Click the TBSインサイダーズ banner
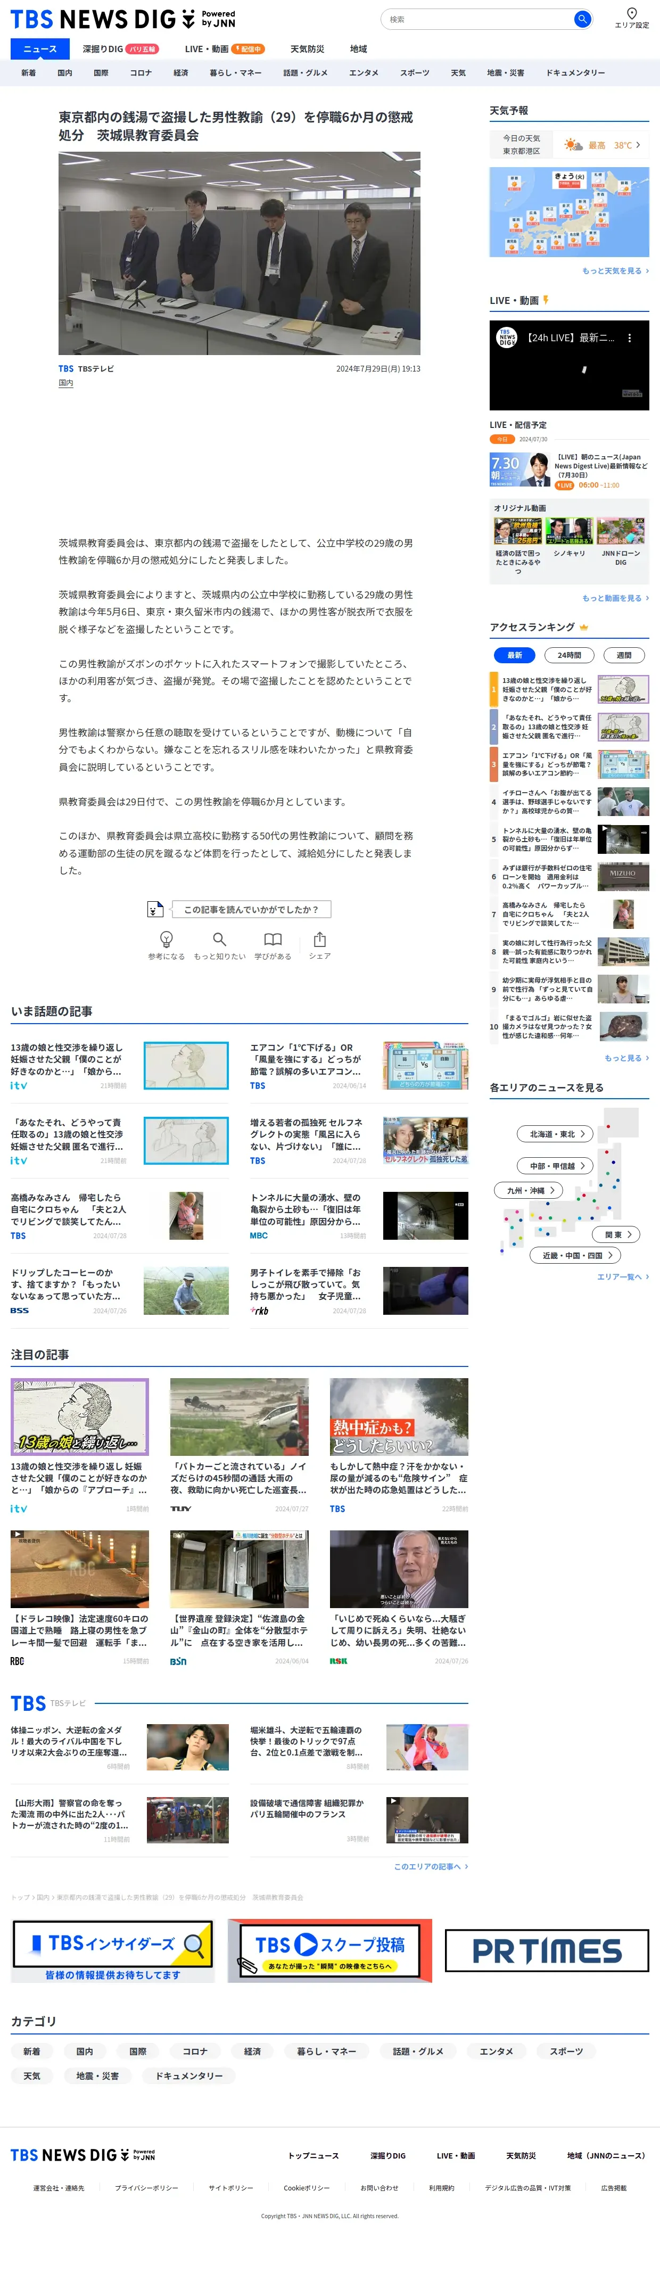The width and height of the screenshot is (660, 2290). 113,1950
